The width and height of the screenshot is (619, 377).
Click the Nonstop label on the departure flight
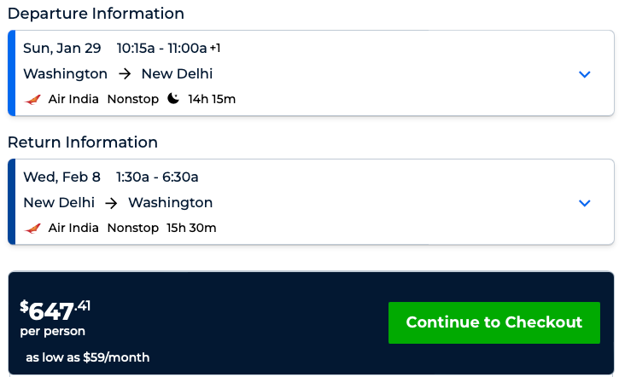coord(133,100)
